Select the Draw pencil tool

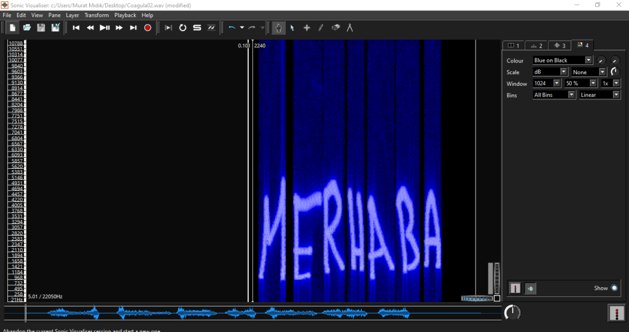(321, 28)
